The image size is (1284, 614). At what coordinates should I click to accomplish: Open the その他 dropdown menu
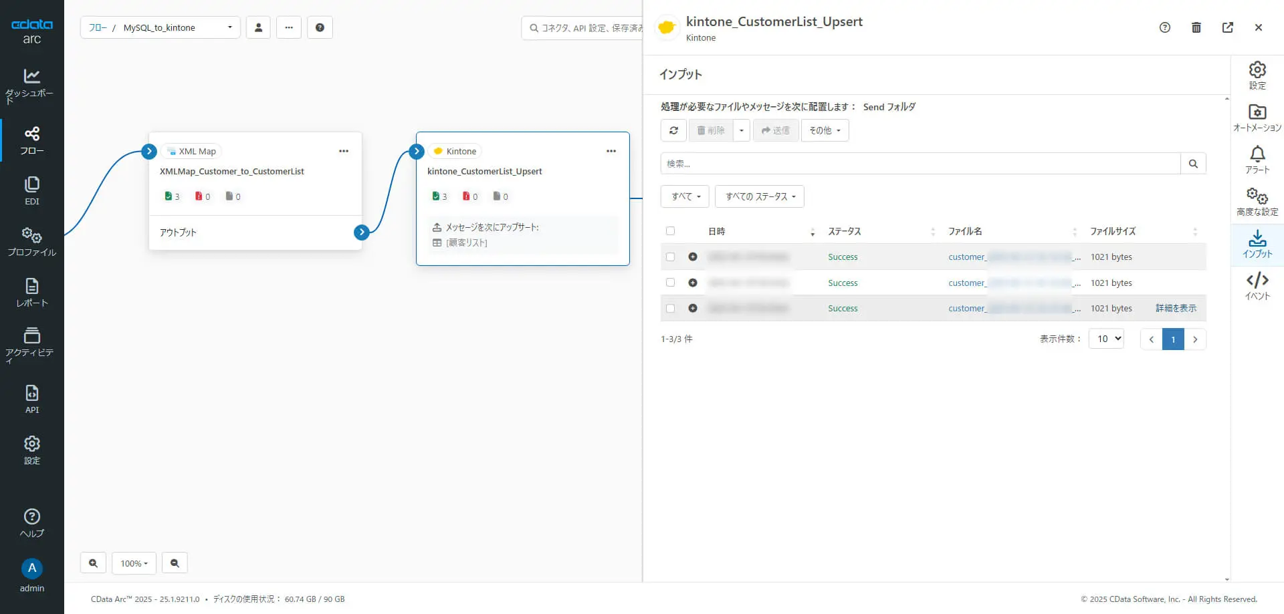click(x=825, y=130)
